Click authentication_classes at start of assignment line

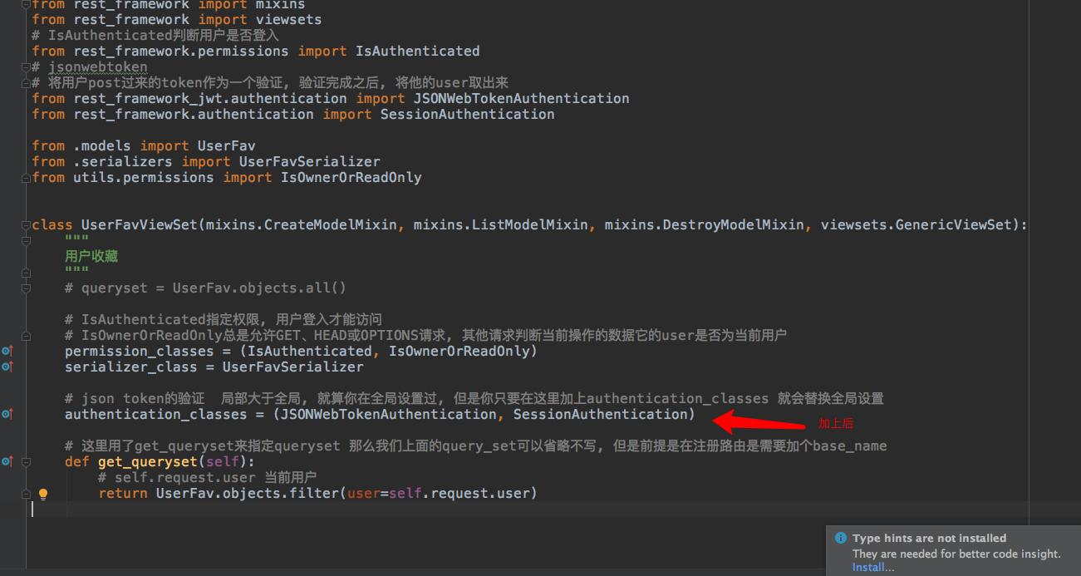coord(155,414)
